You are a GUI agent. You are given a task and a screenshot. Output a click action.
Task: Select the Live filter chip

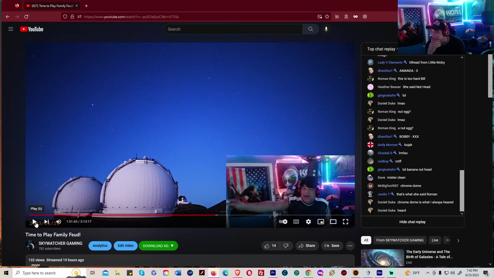(435, 240)
